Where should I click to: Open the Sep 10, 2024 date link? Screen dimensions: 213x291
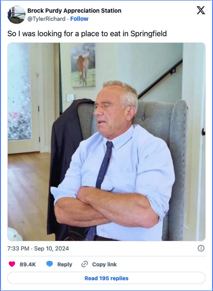pyautogui.click(x=52, y=249)
